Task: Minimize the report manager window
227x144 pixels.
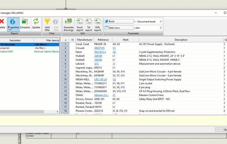Action: click(x=216, y=13)
